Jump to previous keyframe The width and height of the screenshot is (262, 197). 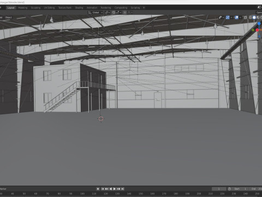coord(106,189)
